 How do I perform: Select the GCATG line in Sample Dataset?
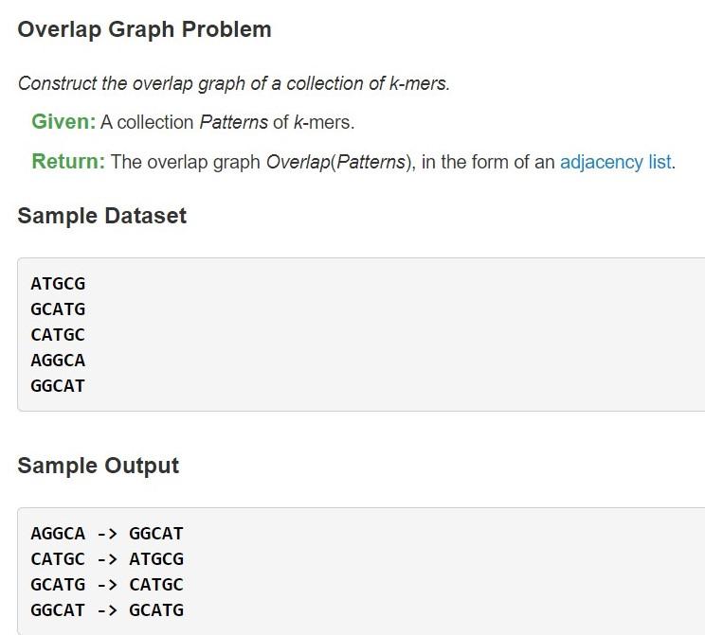pyautogui.click(x=58, y=309)
